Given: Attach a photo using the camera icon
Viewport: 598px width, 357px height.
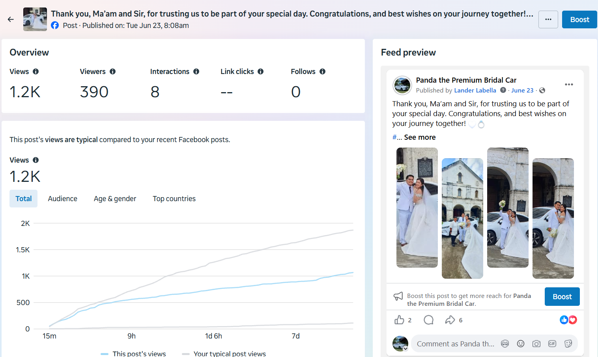Looking at the screenshot, I should point(536,344).
